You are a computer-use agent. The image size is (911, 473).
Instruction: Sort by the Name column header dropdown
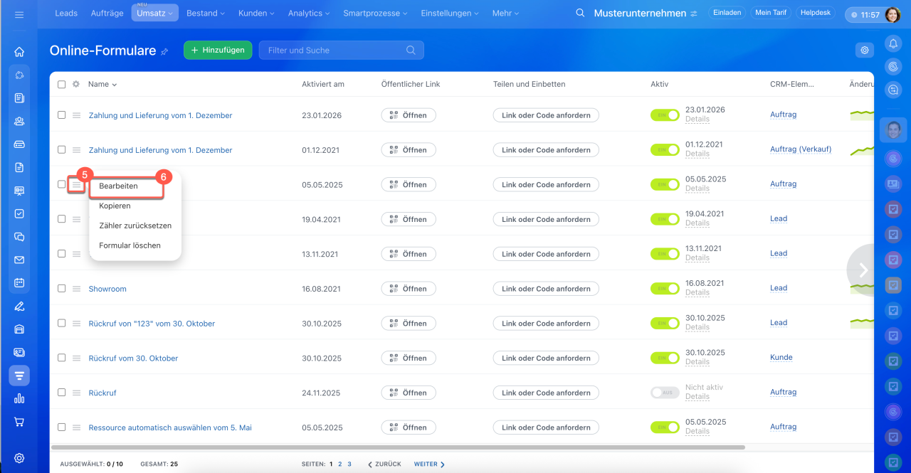point(102,84)
